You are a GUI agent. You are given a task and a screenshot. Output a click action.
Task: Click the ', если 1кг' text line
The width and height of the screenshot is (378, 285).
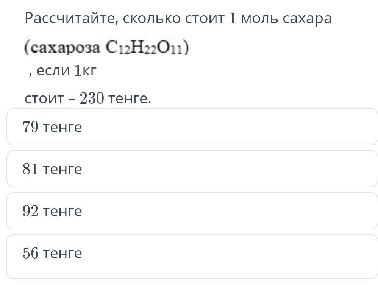(62, 70)
